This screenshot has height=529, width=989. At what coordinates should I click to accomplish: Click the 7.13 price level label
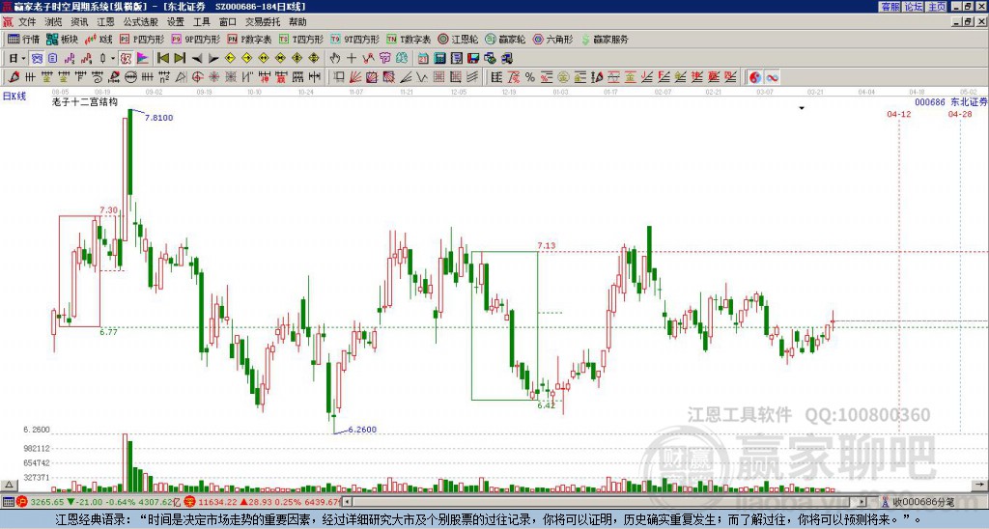(x=547, y=245)
